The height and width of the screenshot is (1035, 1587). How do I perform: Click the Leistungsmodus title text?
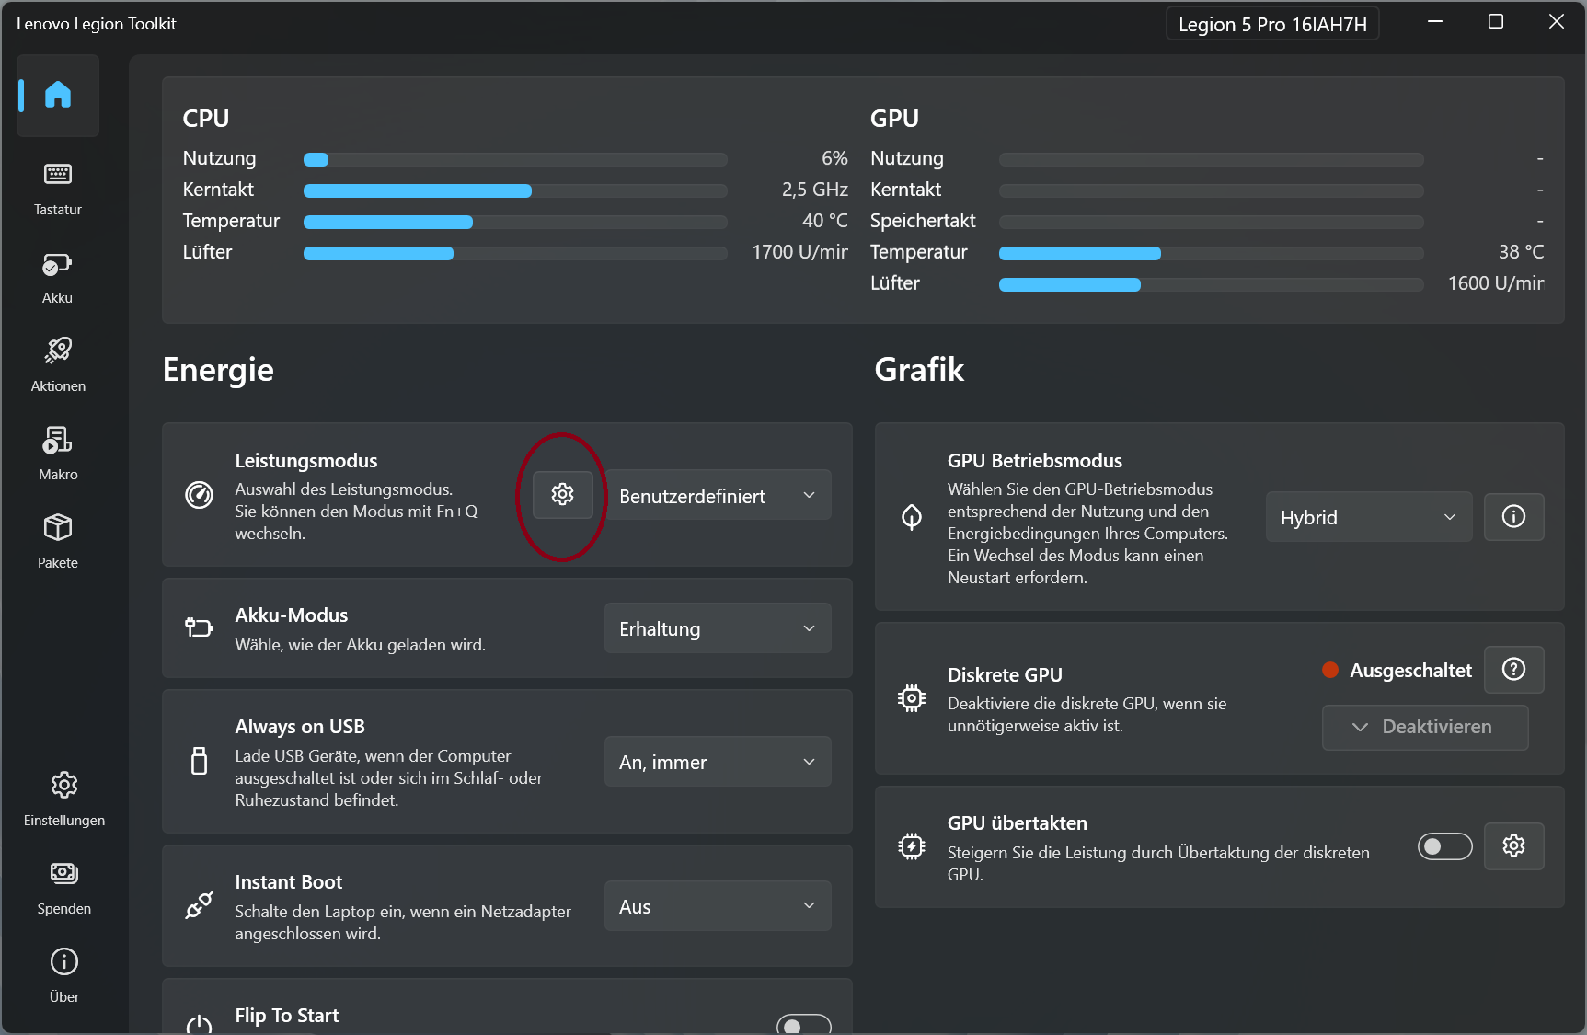pos(306,461)
